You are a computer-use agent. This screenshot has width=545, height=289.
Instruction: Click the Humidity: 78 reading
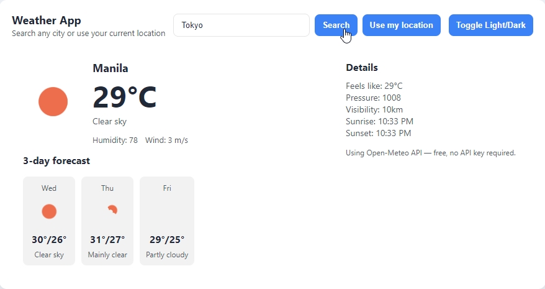coord(115,140)
